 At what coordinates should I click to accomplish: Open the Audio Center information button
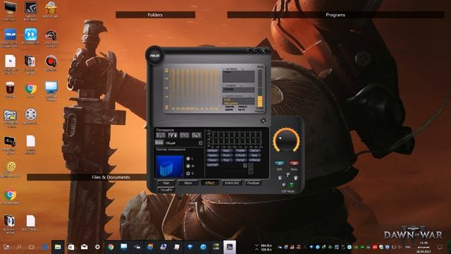point(248,51)
